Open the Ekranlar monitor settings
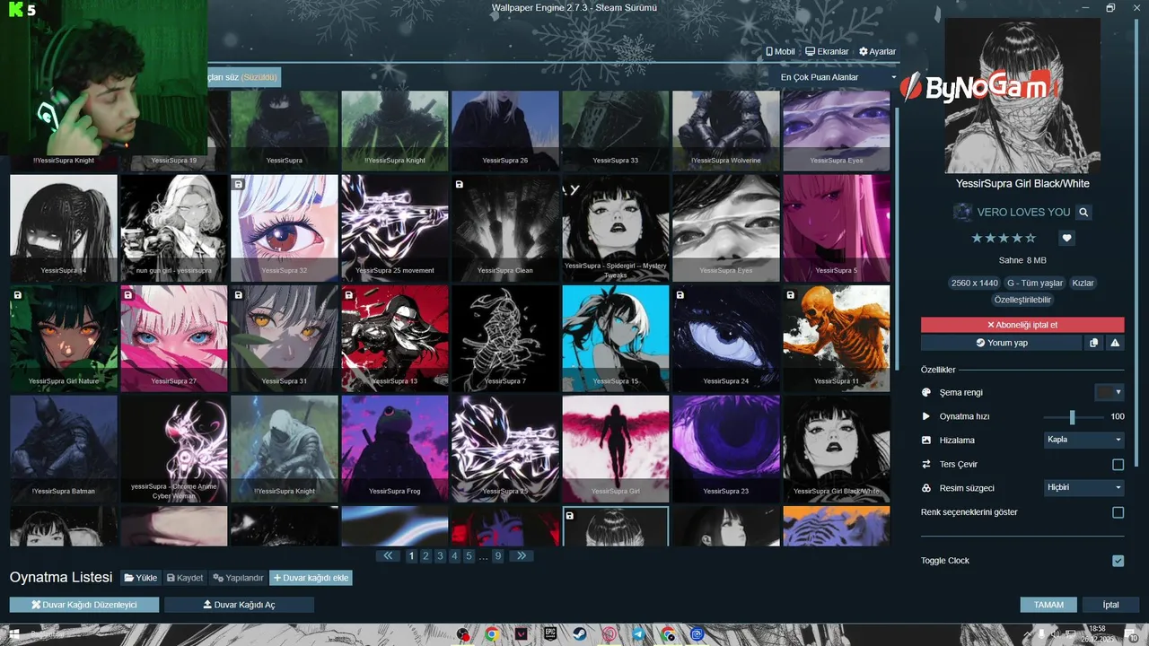The image size is (1149, 646). pyautogui.click(x=827, y=51)
